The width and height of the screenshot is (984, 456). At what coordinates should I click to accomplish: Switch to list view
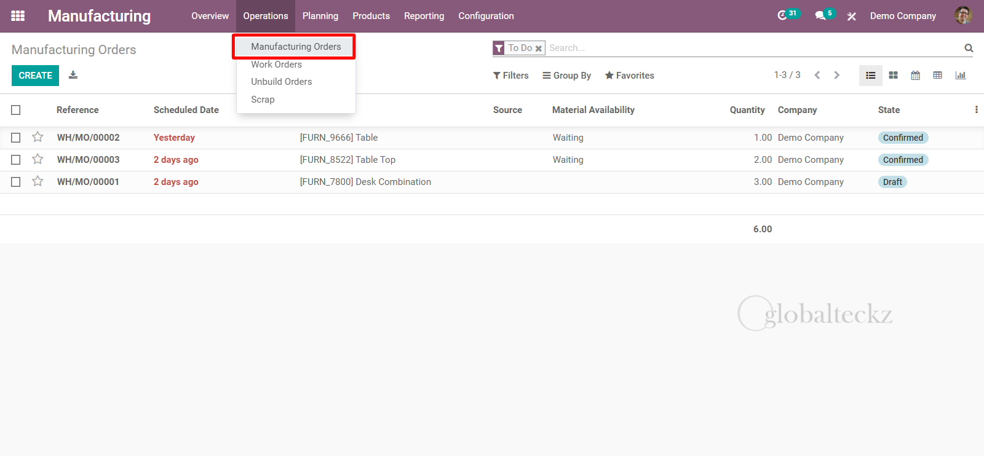tap(871, 76)
